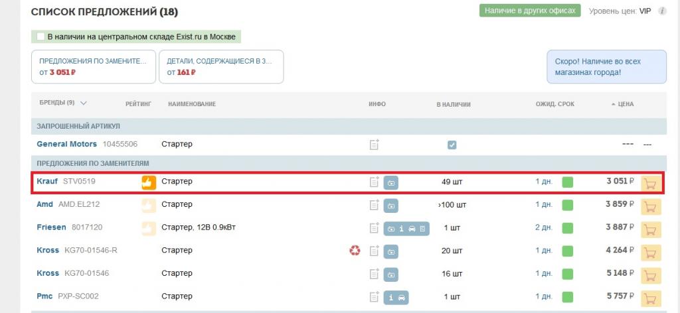680x313 pixels.
Task: Open note icon for Kross KG70-01546 row
Action: click(375, 274)
